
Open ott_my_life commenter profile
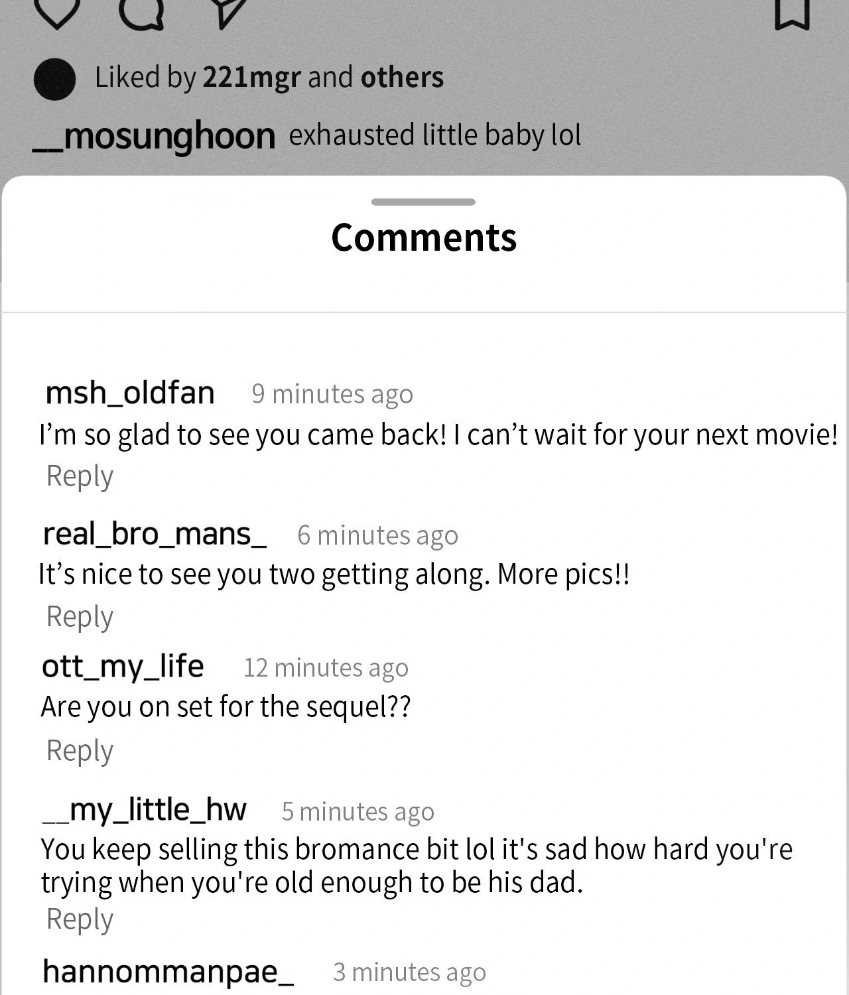point(123,666)
